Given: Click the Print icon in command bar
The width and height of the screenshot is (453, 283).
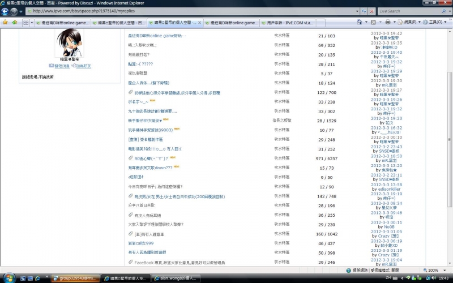Looking at the screenshot, I should click(x=388, y=22).
